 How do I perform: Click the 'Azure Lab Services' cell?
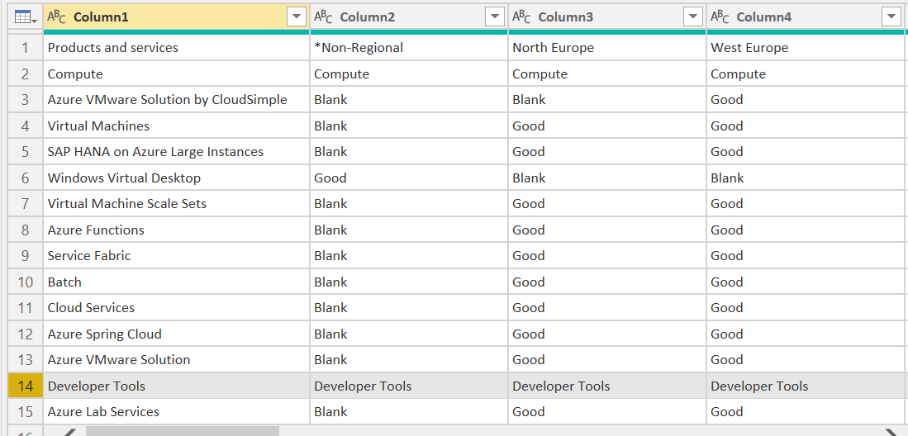click(x=177, y=412)
